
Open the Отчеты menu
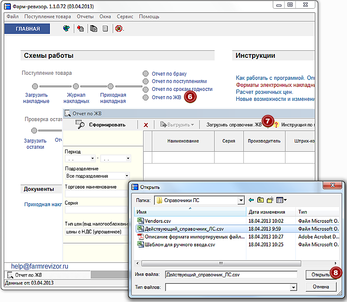coord(85,17)
